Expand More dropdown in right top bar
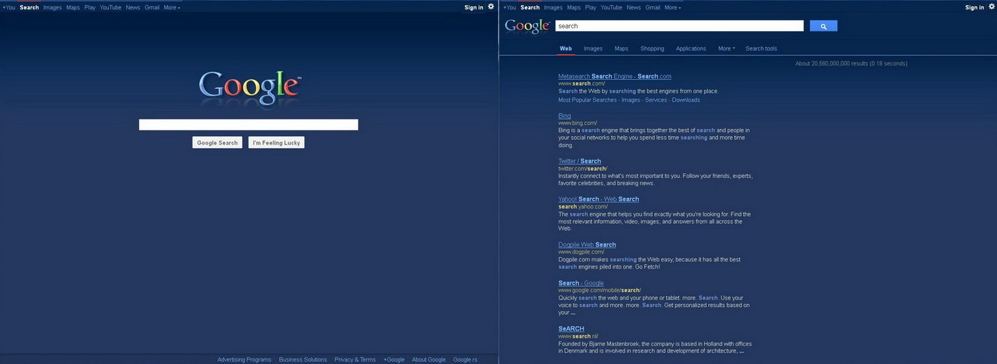 click(x=672, y=7)
